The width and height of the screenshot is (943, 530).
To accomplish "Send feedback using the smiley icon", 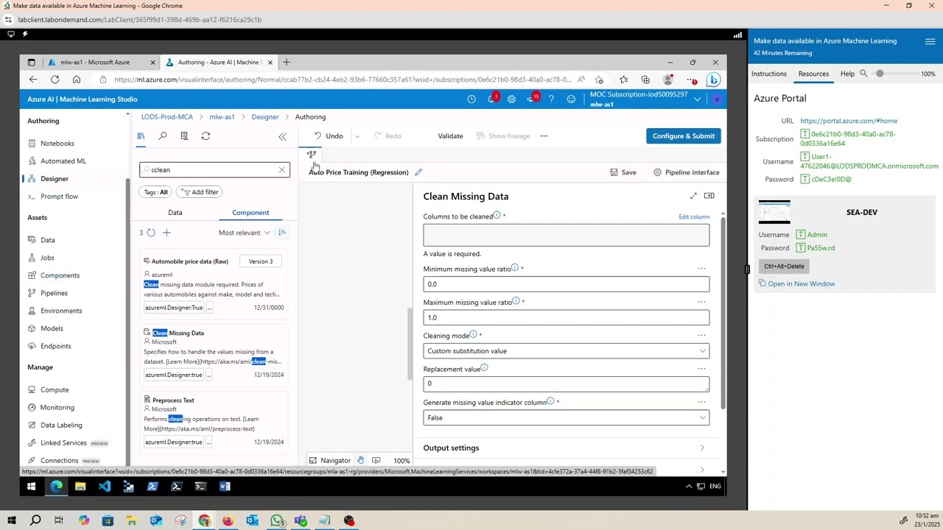I will (571, 99).
